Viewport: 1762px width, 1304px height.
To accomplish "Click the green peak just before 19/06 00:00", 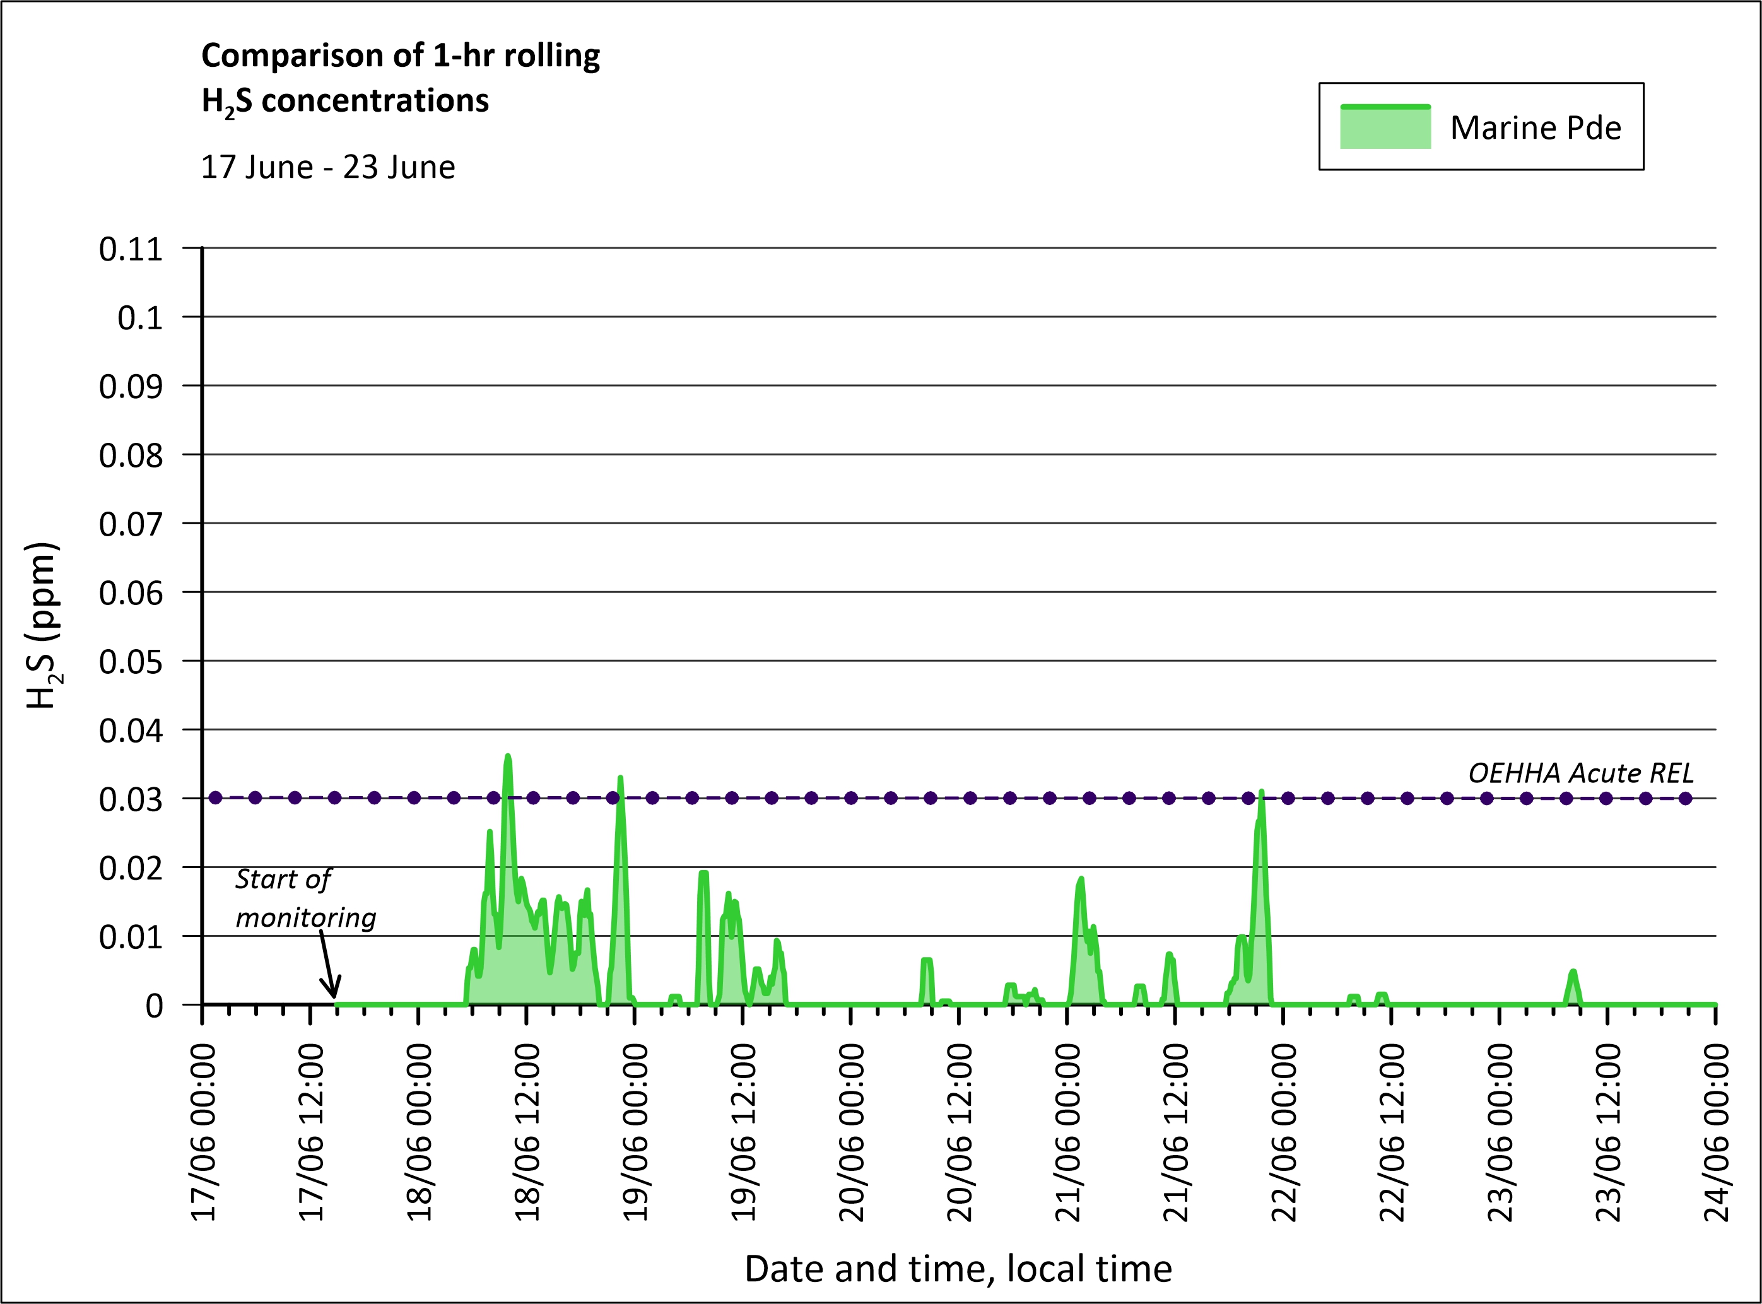I will (621, 780).
